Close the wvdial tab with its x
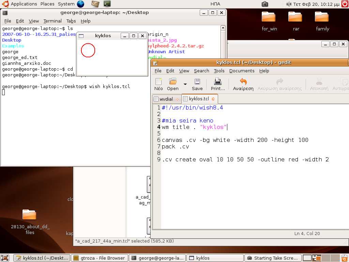Screen dimensions: 349x262 click(177, 99)
